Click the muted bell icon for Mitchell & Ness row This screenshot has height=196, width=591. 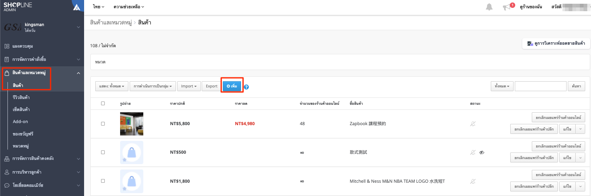473,181
